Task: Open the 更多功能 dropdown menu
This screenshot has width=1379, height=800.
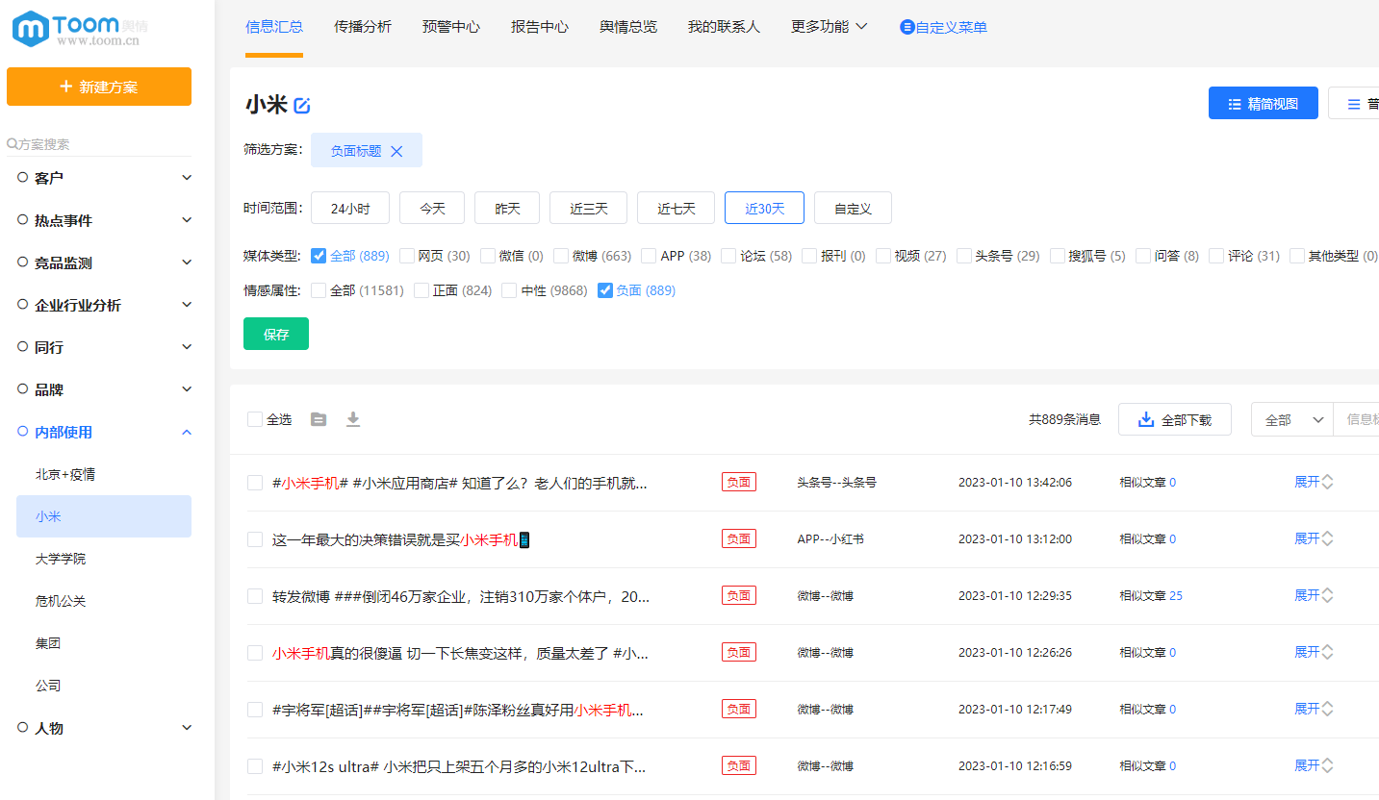Action: click(x=829, y=27)
